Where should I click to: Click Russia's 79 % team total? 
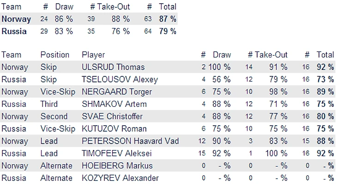click(x=167, y=32)
